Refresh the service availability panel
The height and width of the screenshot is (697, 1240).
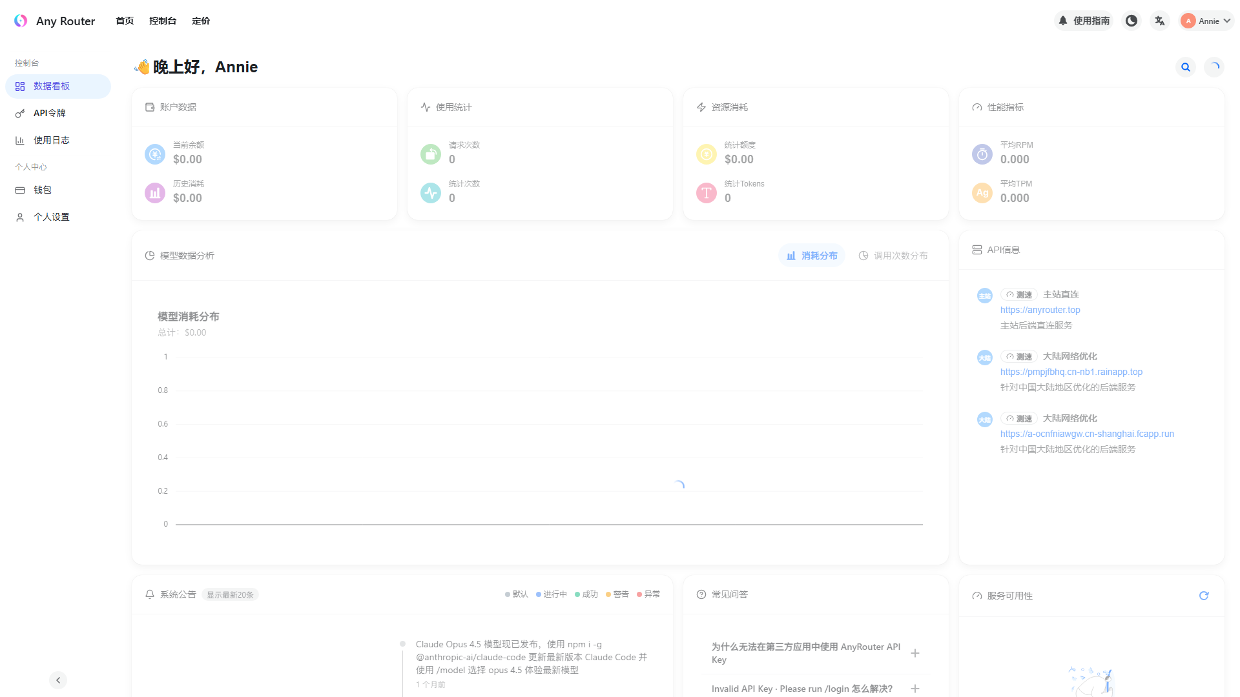pos(1203,596)
